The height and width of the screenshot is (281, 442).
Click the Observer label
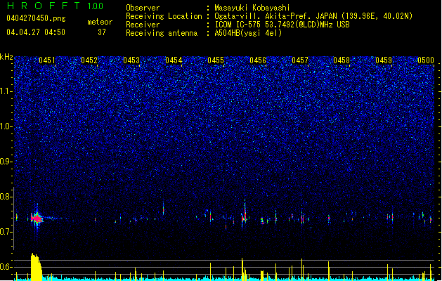[143, 8]
